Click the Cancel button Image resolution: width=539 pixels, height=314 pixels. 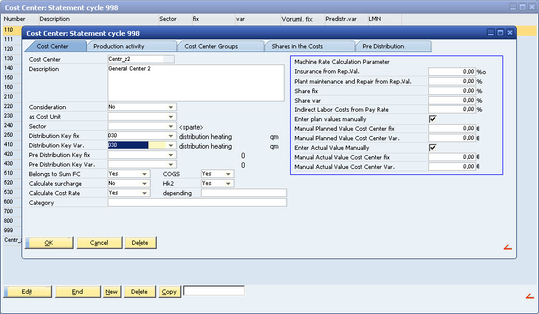click(x=99, y=242)
